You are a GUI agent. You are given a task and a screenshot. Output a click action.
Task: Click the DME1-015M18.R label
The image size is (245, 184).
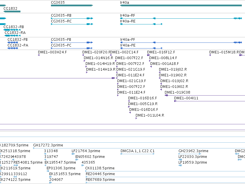point(224,52)
